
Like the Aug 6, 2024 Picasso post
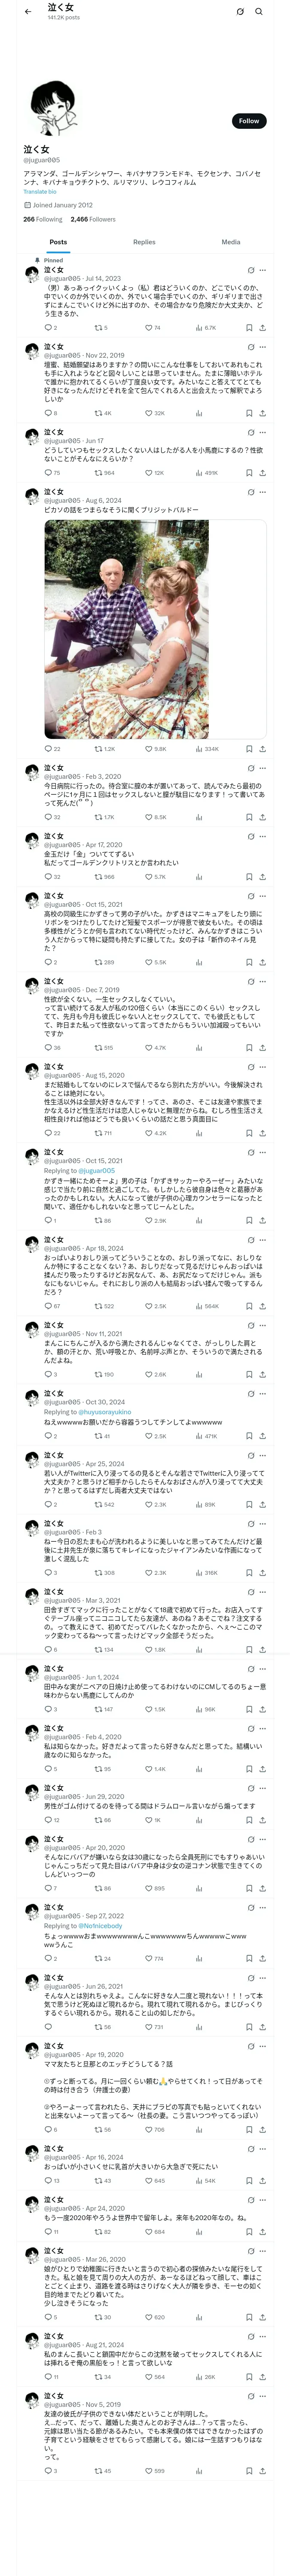(x=152, y=748)
